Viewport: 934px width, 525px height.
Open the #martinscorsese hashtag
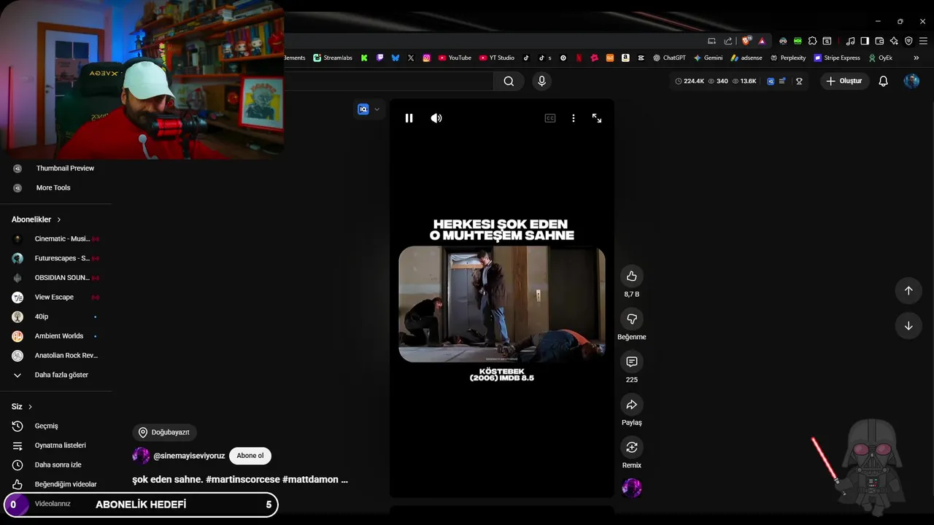coord(243,480)
